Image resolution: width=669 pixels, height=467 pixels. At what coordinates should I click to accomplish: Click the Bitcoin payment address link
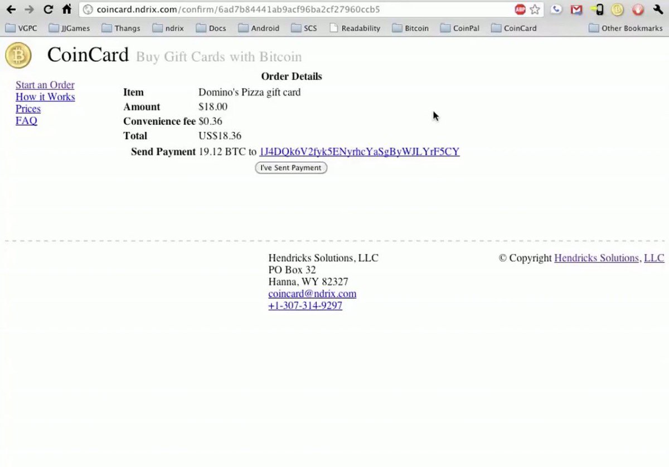(x=360, y=152)
